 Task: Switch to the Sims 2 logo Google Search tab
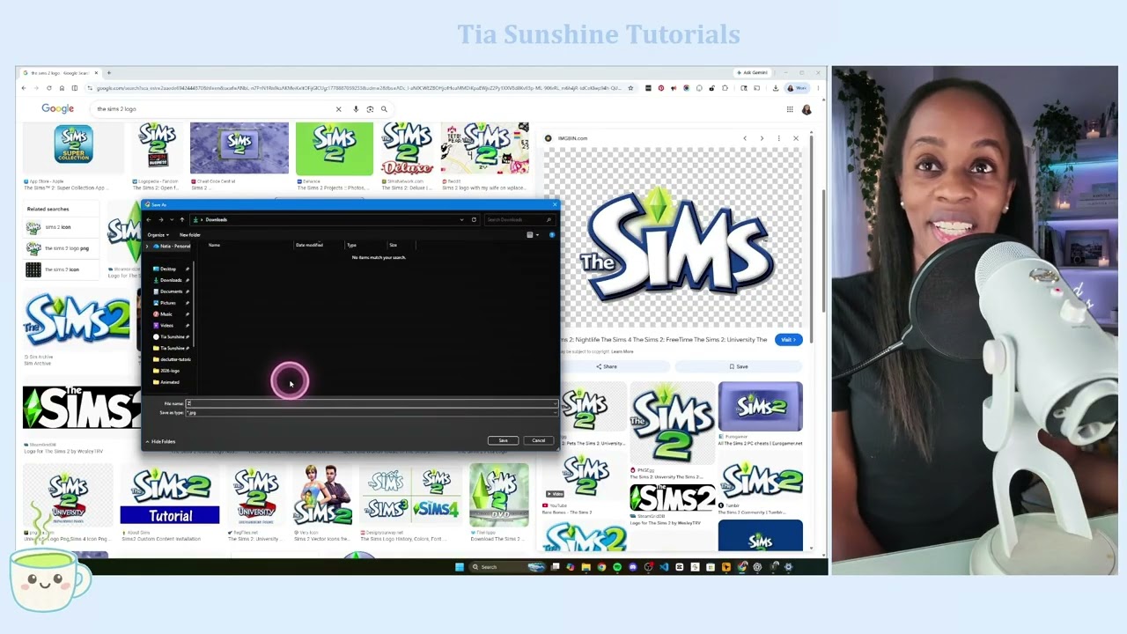point(59,73)
